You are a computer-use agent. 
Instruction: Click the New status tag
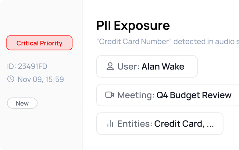(22, 103)
